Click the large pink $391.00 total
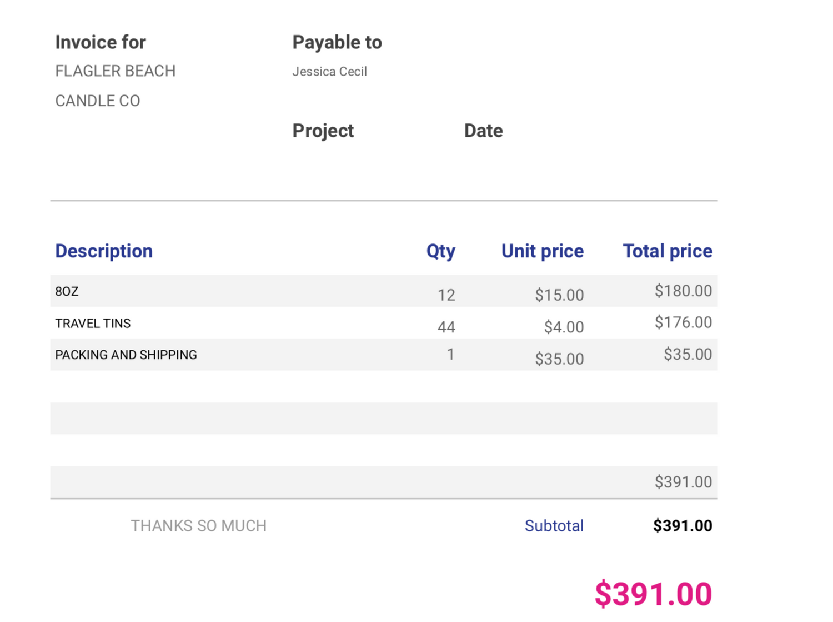The image size is (833, 622). [653, 594]
